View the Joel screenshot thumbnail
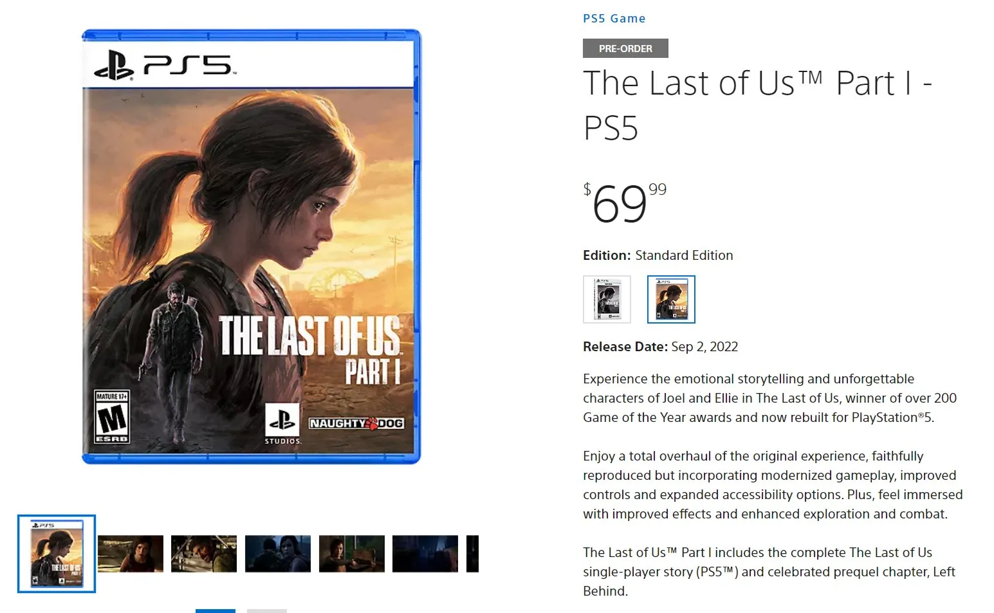This screenshot has width=994, height=613. [204, 554]
